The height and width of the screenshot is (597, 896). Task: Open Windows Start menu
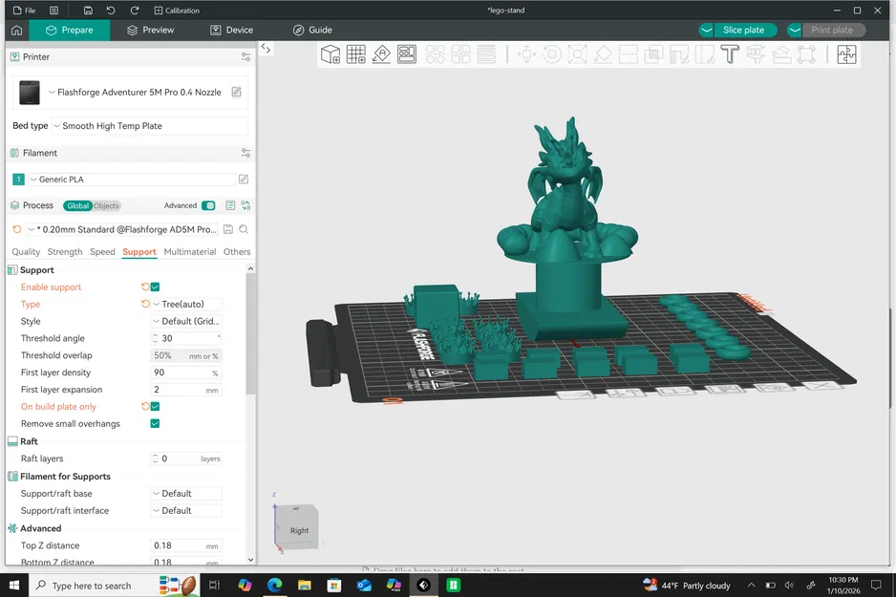tap(14, 585)
